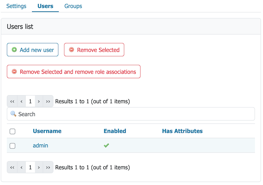Viewport: 263px width, 185px height.
Task: Go to last page in top pager
Action: (48, 101)
